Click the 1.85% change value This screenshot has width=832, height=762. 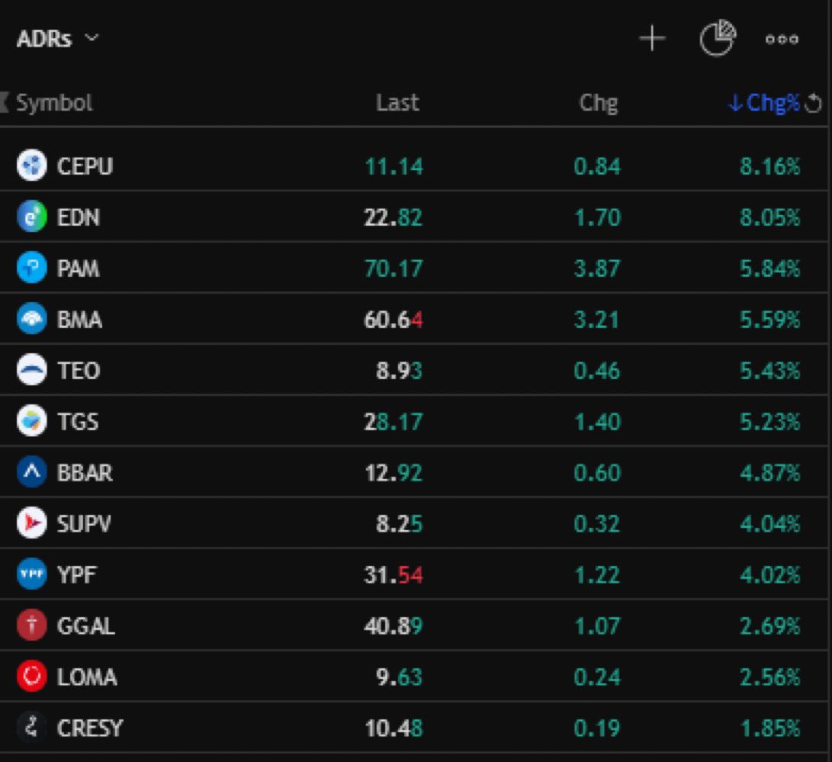tap(770, 728)
